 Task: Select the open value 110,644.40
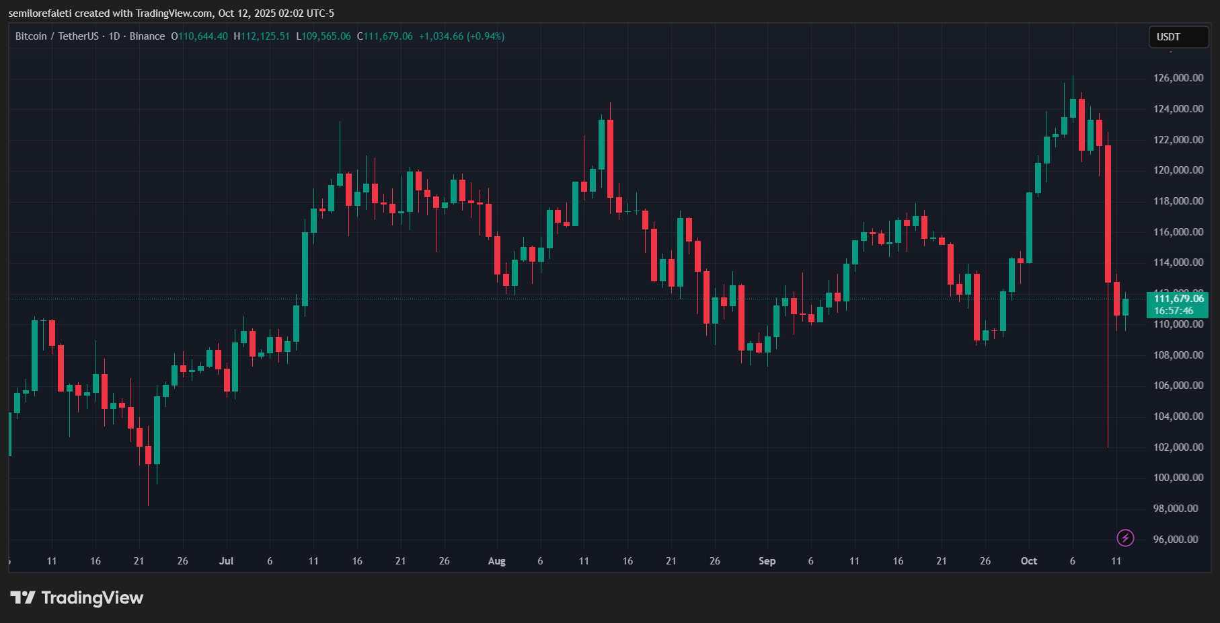202,36
